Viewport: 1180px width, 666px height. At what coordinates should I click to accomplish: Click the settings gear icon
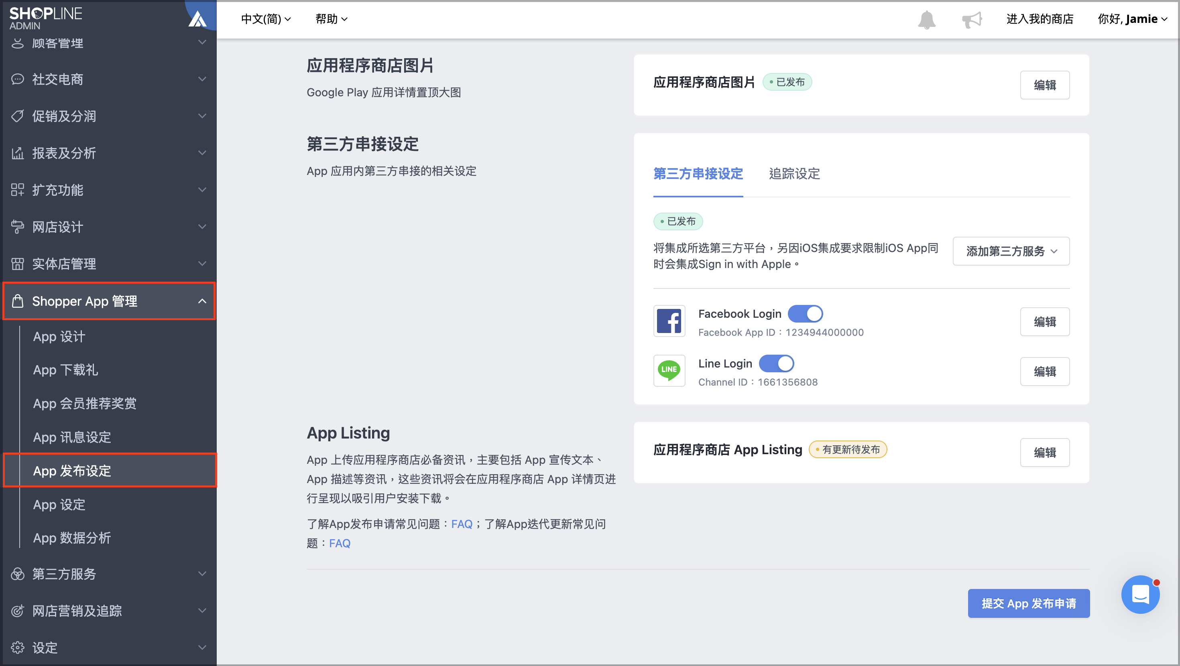point(17,648)
